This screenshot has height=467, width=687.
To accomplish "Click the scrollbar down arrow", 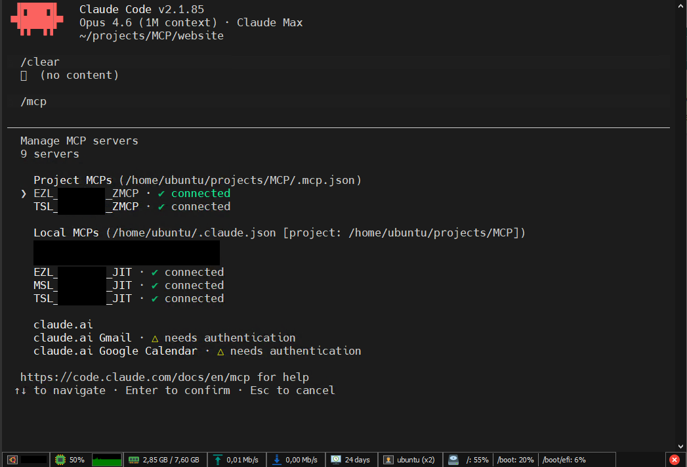I will coord(681,447).
